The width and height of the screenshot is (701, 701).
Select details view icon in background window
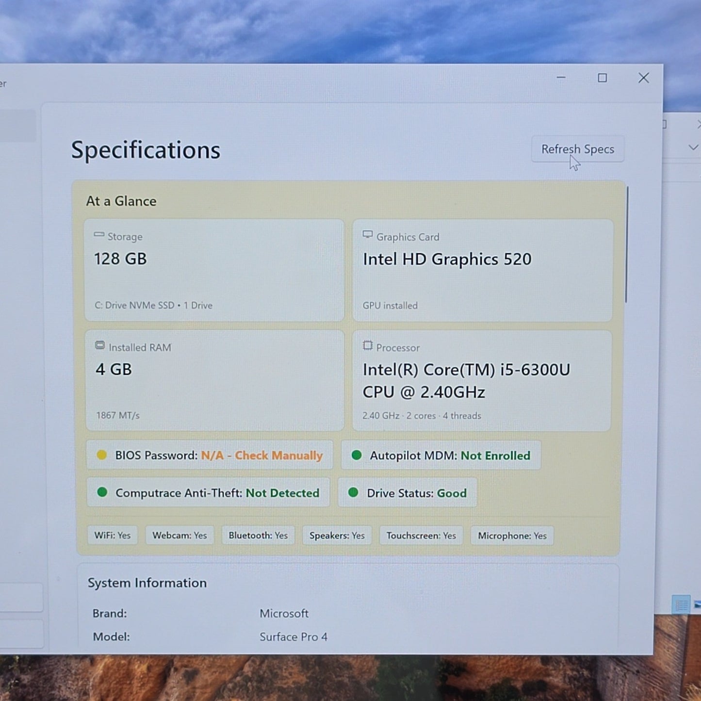pyautogui.click(x=681, y=604)
